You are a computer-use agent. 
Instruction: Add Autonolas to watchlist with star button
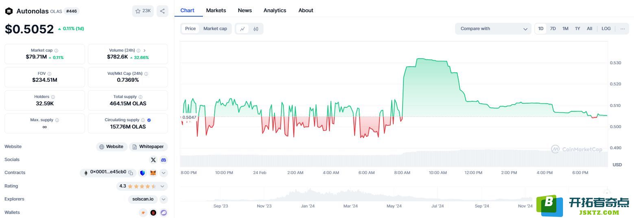(x=143, y=11)
